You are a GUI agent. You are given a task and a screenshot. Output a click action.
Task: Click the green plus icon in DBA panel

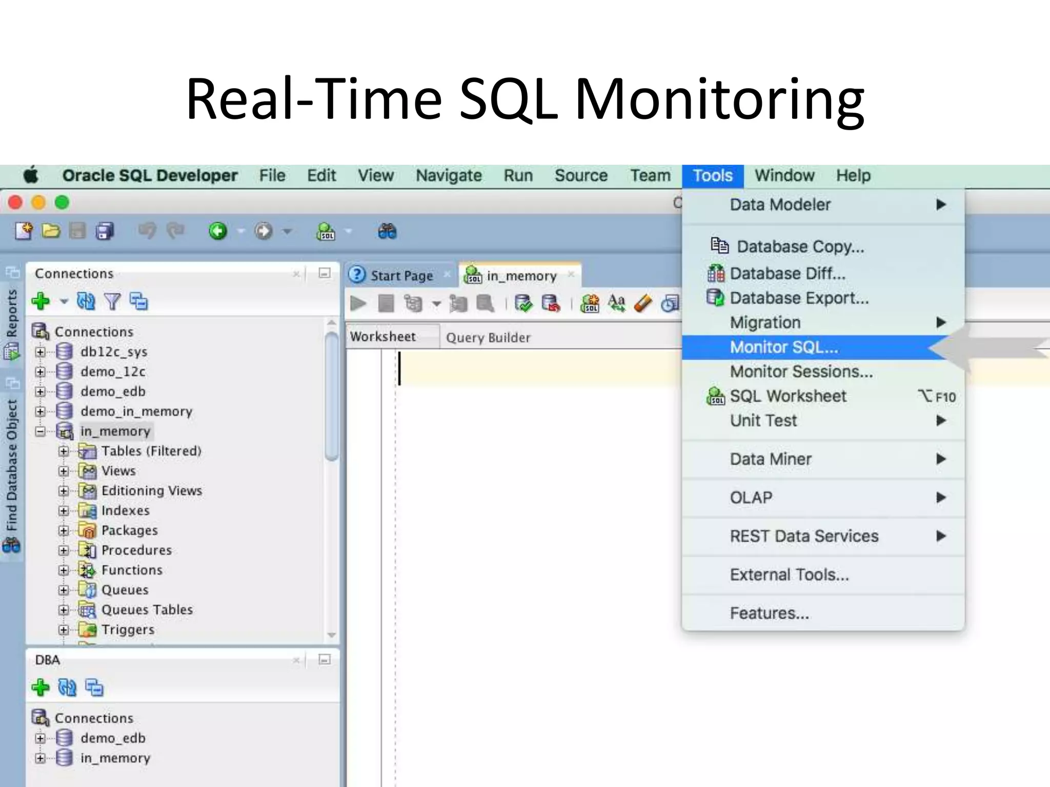click(x=41, y=688)
